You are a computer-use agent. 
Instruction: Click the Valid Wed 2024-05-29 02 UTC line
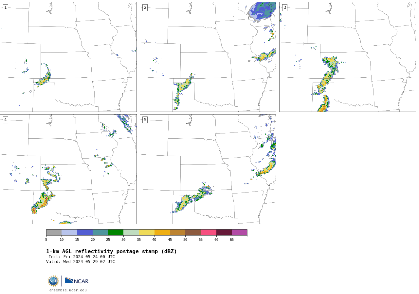[x=81, y=262]
